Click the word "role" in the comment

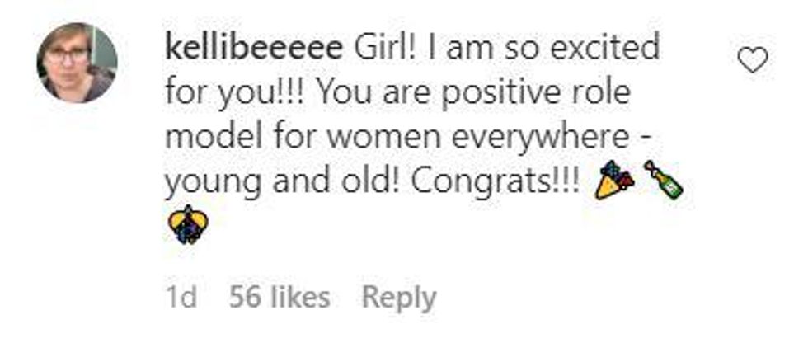coord(598,92)
